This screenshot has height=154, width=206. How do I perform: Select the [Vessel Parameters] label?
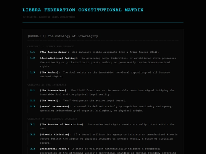[55, 106]
